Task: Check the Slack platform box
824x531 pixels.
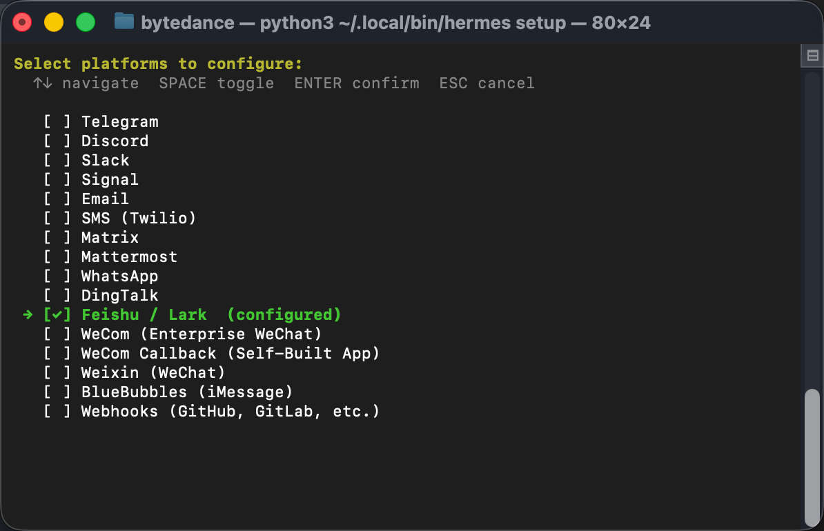Action: [x=57, y=160]
